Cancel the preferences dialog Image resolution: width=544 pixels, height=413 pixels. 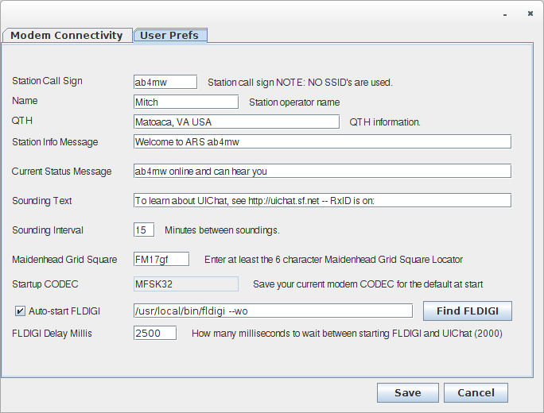coord(476,392)
